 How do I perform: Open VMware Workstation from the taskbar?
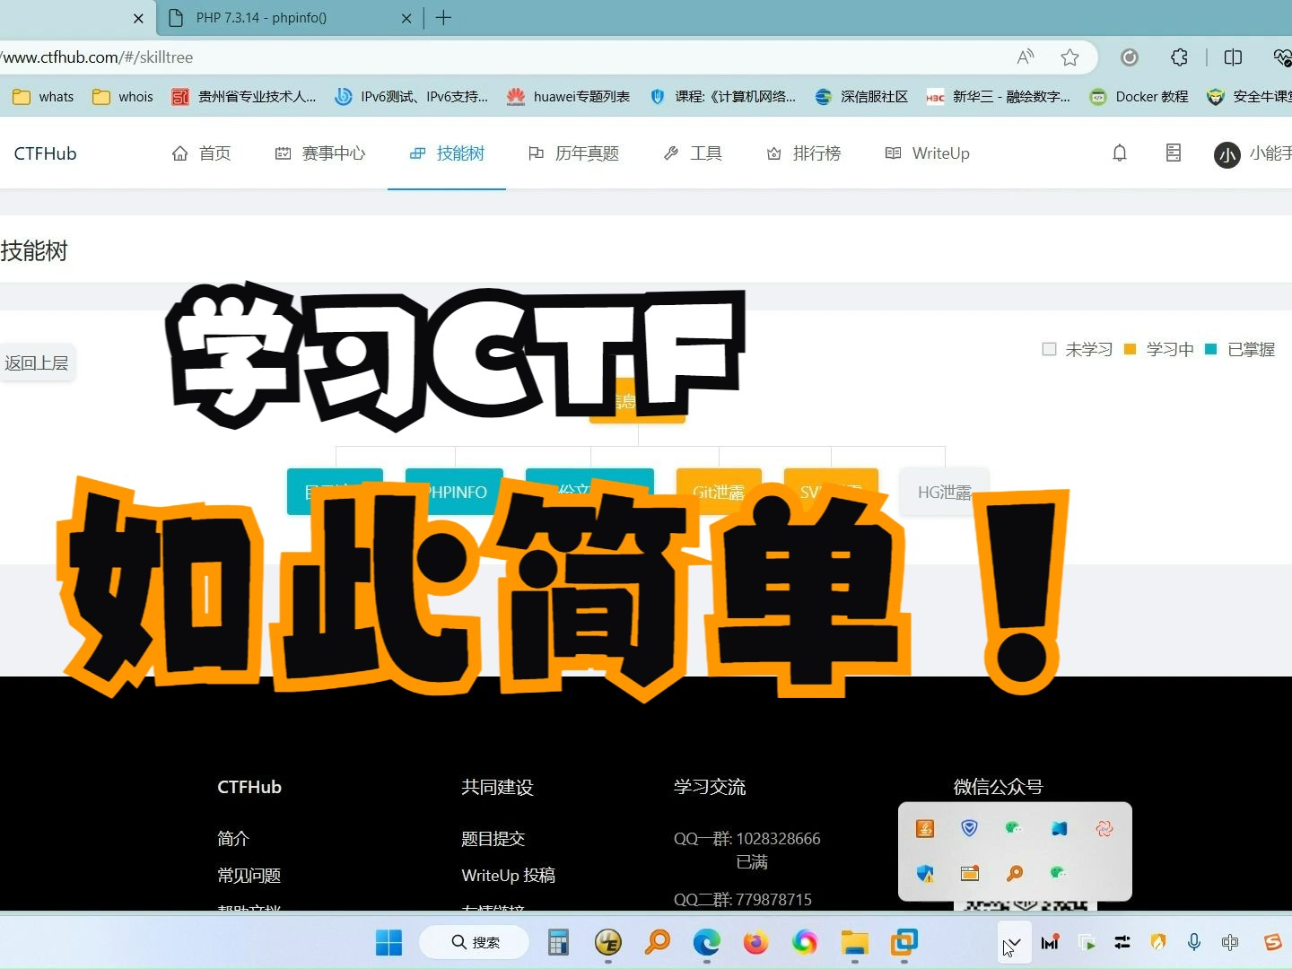[904, 943]
